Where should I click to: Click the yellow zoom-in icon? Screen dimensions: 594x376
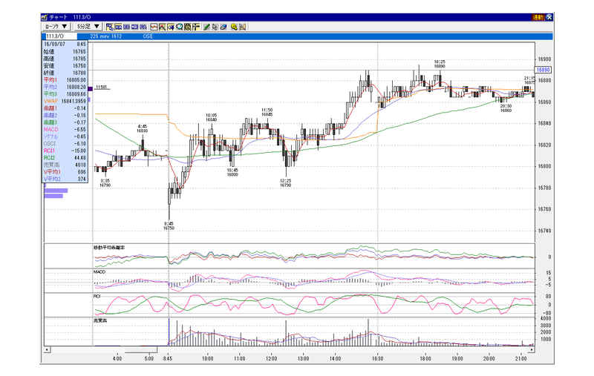click(234, 27)
